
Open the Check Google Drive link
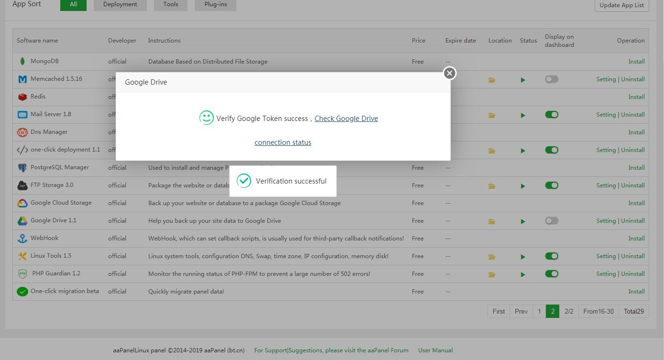tap(346, 119)
